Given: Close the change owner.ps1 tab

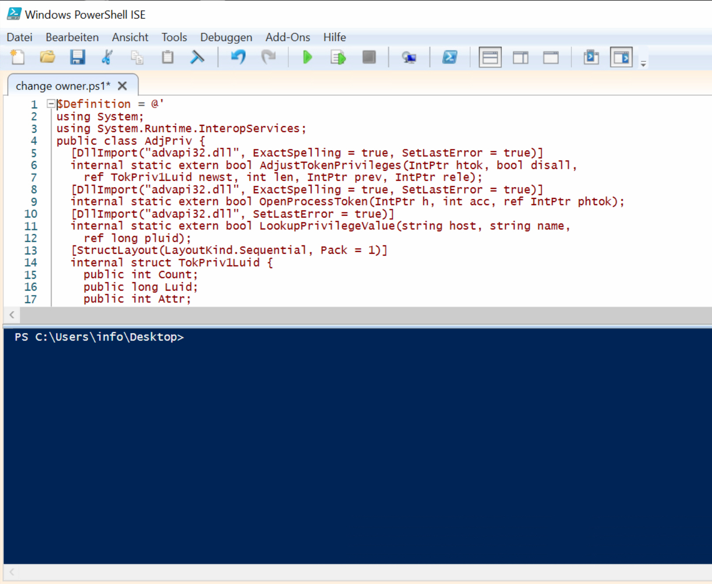Looking at the screenshot, I should (123, 86).
